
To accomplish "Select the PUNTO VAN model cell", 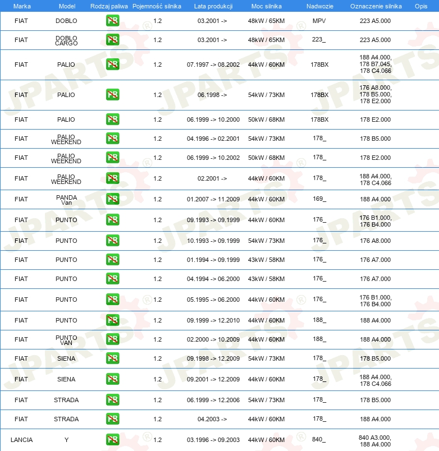I will click(x=66, y=340).
